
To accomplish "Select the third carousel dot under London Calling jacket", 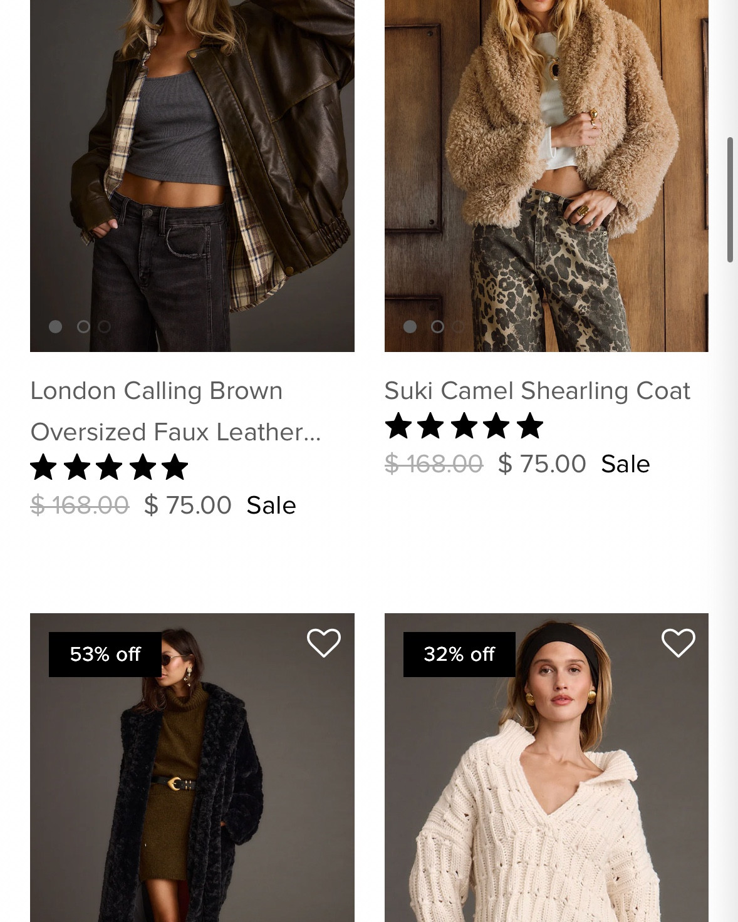I will click(x=103, y=326).
